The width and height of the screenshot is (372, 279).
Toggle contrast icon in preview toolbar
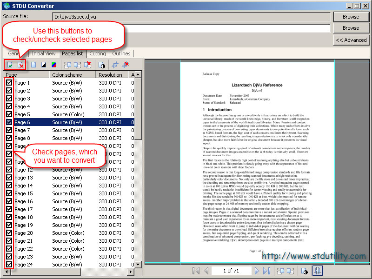pyautogui.click(x=305, y=271)
